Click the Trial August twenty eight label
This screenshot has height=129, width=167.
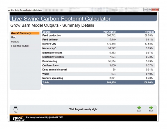(83, 109)
